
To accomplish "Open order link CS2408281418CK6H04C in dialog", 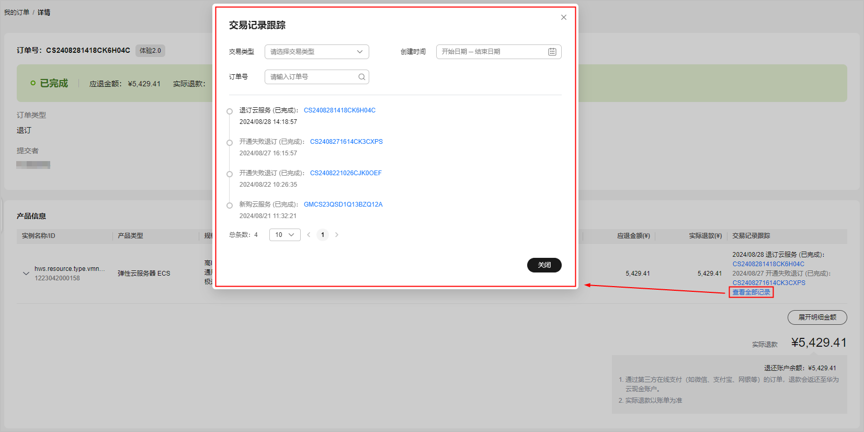I will 339,110.
